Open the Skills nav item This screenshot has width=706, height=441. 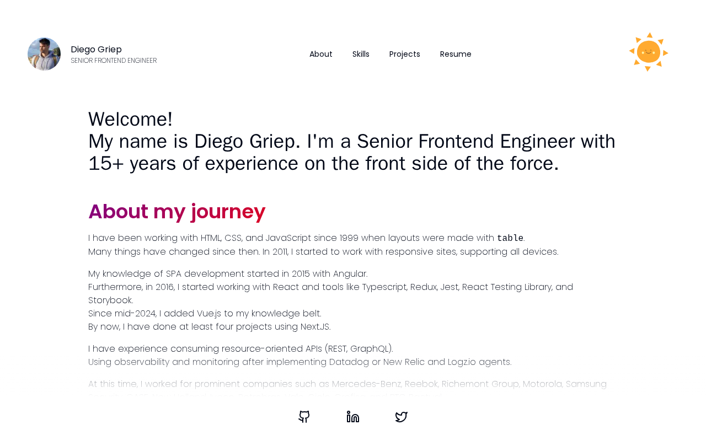pos(361,54)
